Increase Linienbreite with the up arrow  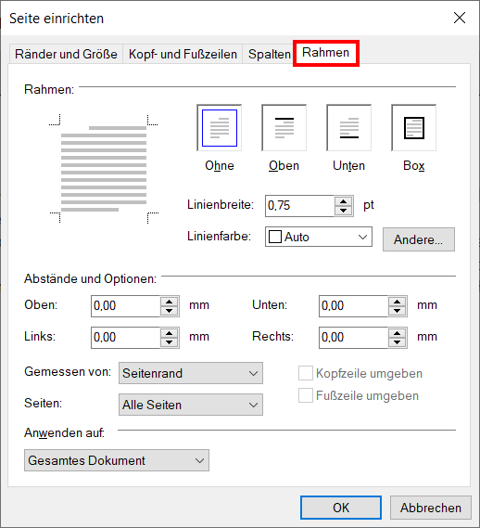click(343, 201)
